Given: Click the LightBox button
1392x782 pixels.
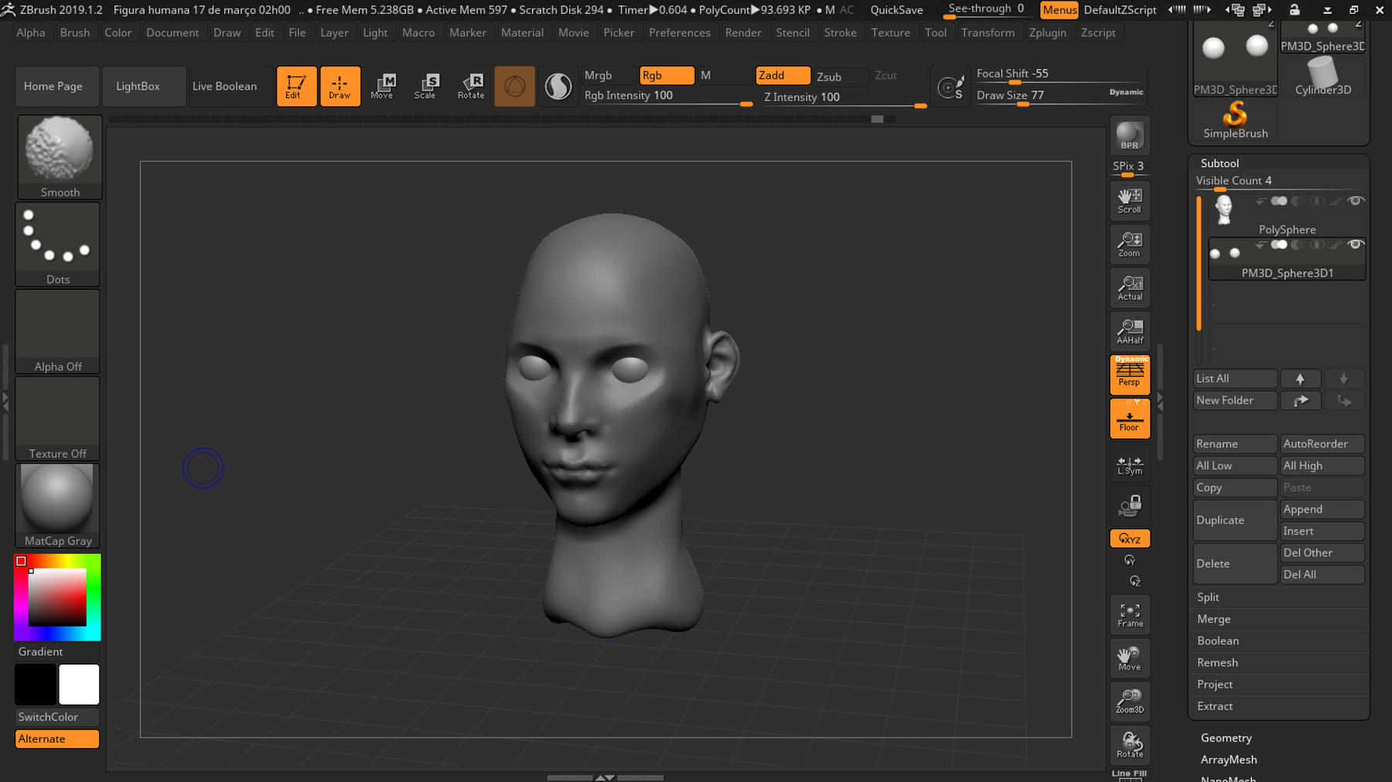Looking at the screenshot, I should [x=138, y=86].
